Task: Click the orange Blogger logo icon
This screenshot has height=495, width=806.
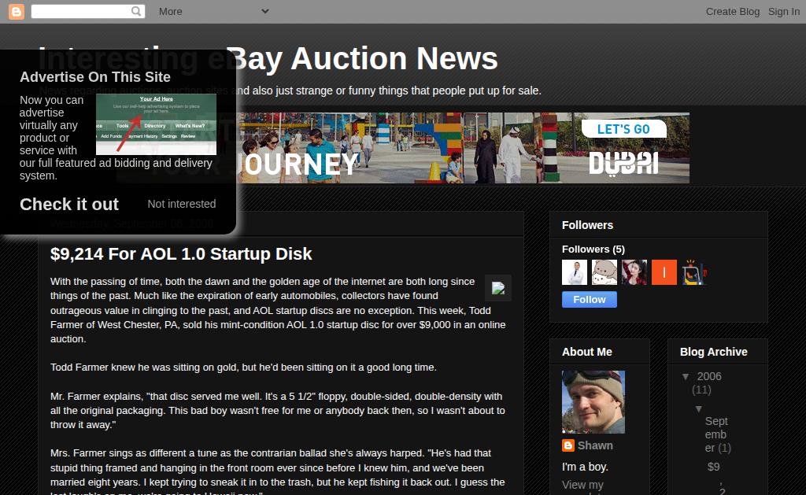Action: [x=17, y=11]
